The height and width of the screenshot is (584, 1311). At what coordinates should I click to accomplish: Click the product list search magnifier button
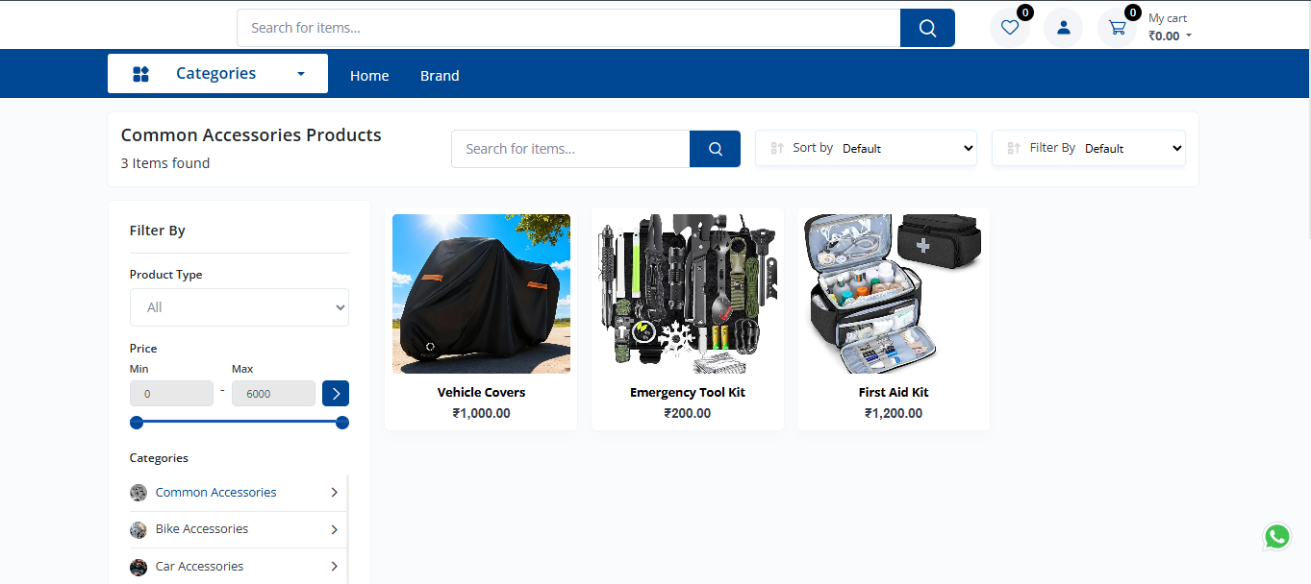pyautogui.click(x=715, y=149)
